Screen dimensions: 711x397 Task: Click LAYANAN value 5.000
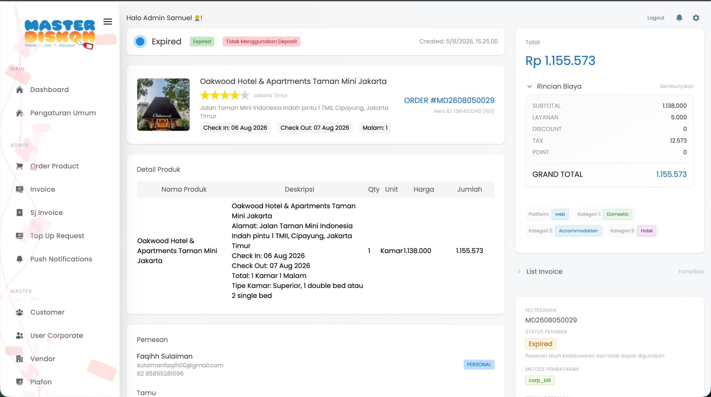click(x=679, y=117)
